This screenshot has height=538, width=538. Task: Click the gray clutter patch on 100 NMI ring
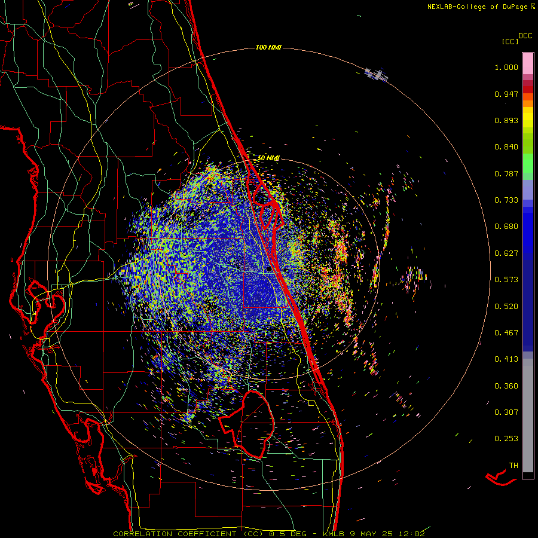click(377, 74)
